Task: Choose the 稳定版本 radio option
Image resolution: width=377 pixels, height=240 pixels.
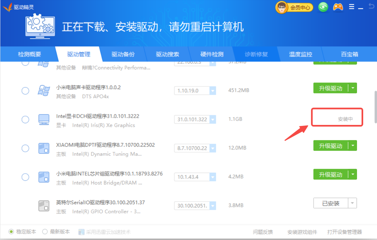Action: pos(12,232)
